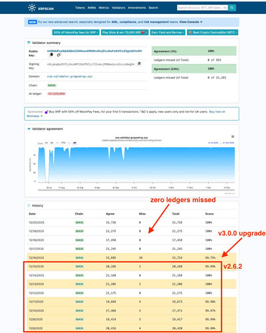Image resolution: width=266 pixels, height=333 pixels.
Task: Click the Total column header
Action: [x=176, y=214]
